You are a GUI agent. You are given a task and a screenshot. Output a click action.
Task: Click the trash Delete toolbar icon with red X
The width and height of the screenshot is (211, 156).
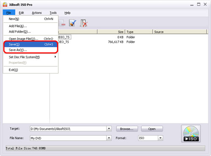tap(84, 23)
